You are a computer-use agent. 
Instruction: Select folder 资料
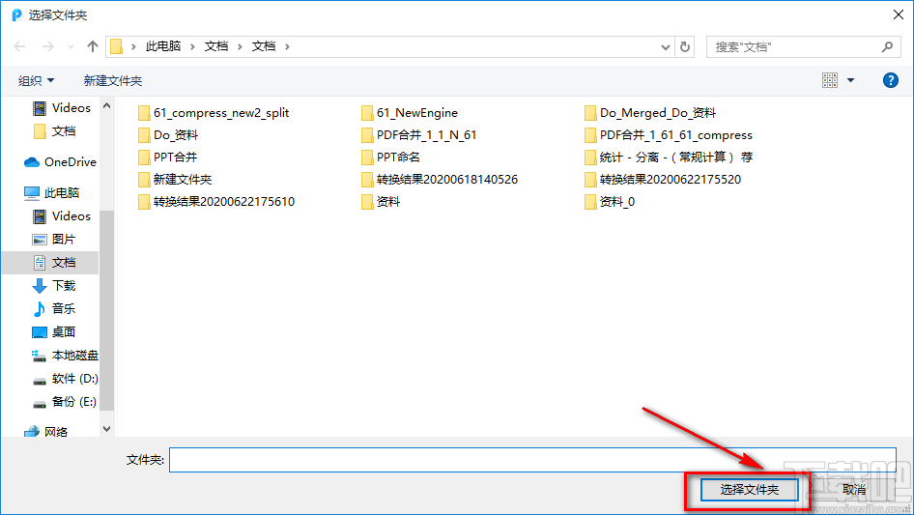tap(381, 202)
